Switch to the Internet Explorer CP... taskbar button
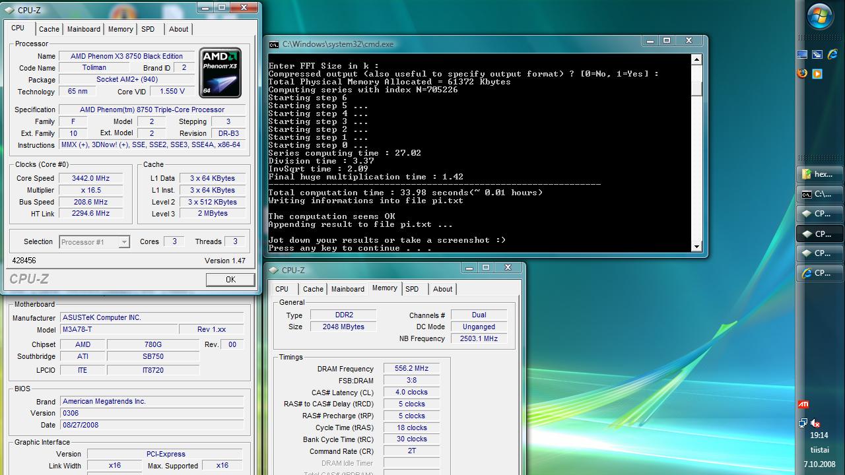The height and width of the screenshot is (475, 845). point(820,272)
